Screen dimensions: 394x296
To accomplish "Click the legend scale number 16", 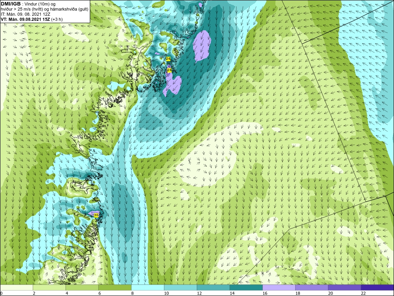I will (265, 293).
